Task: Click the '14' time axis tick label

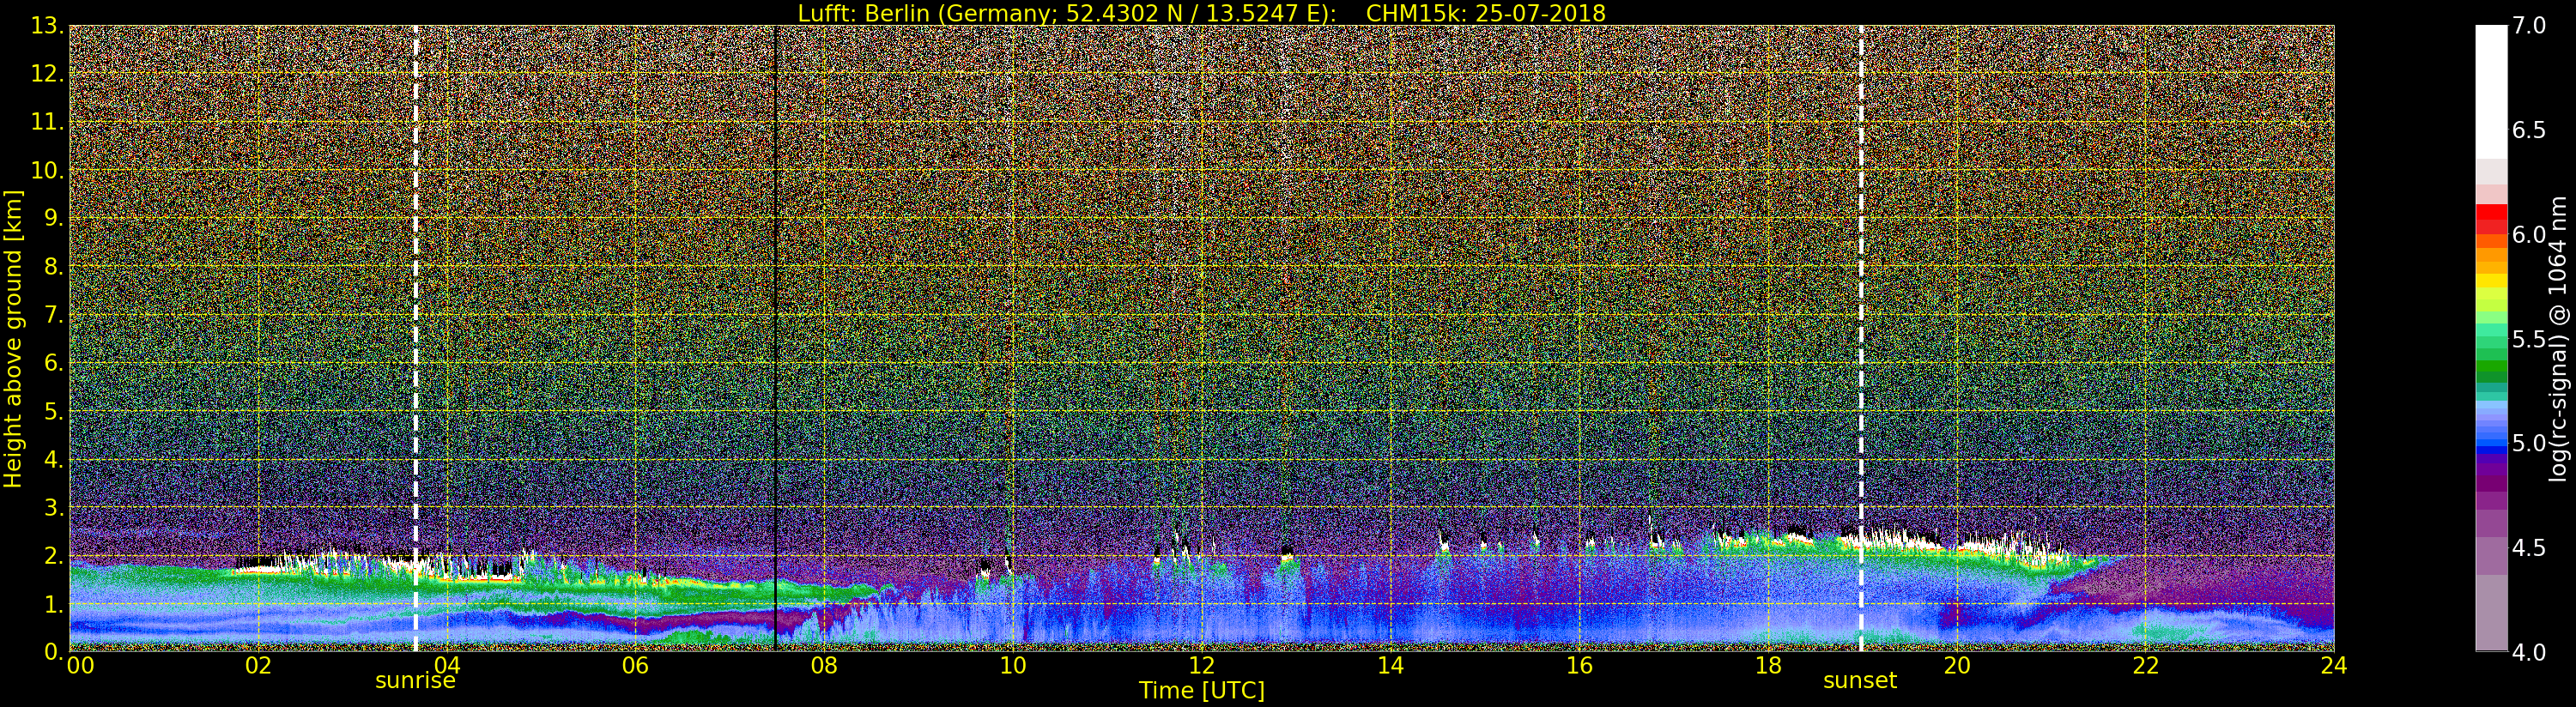Action: (x=1391, y=666)
